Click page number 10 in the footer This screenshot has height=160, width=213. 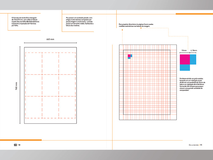point(19,145)
